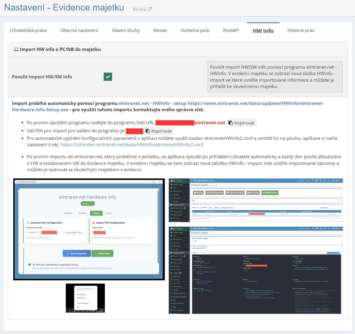This screenshot has height=334, width=355.
Task: Open the Obecná nastavení tab
Action: coord(79,30)
